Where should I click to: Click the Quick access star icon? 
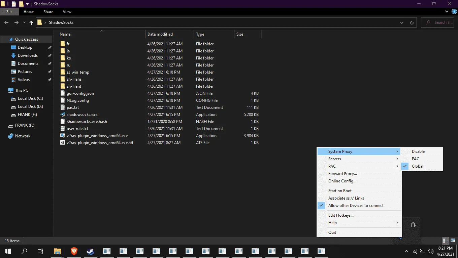pos(11,39)
